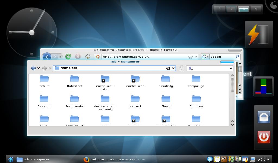Bookmark page with the star icon
Viewport: 278px width, 163px height.
190,57
